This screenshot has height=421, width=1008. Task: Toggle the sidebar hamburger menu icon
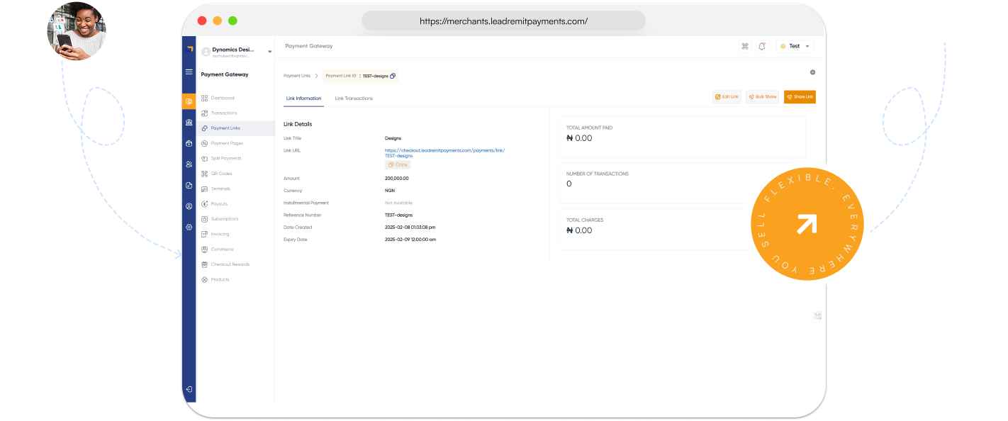point(189,71)
